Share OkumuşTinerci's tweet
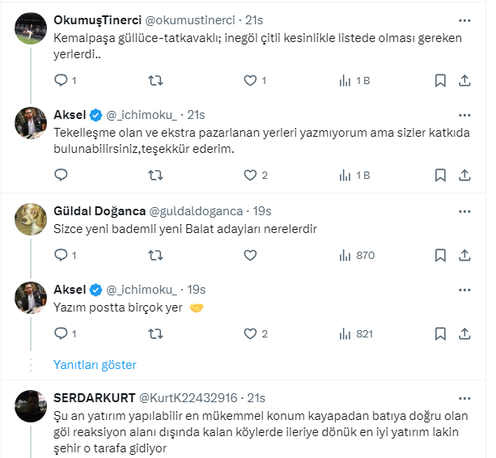 coord(464,80)
